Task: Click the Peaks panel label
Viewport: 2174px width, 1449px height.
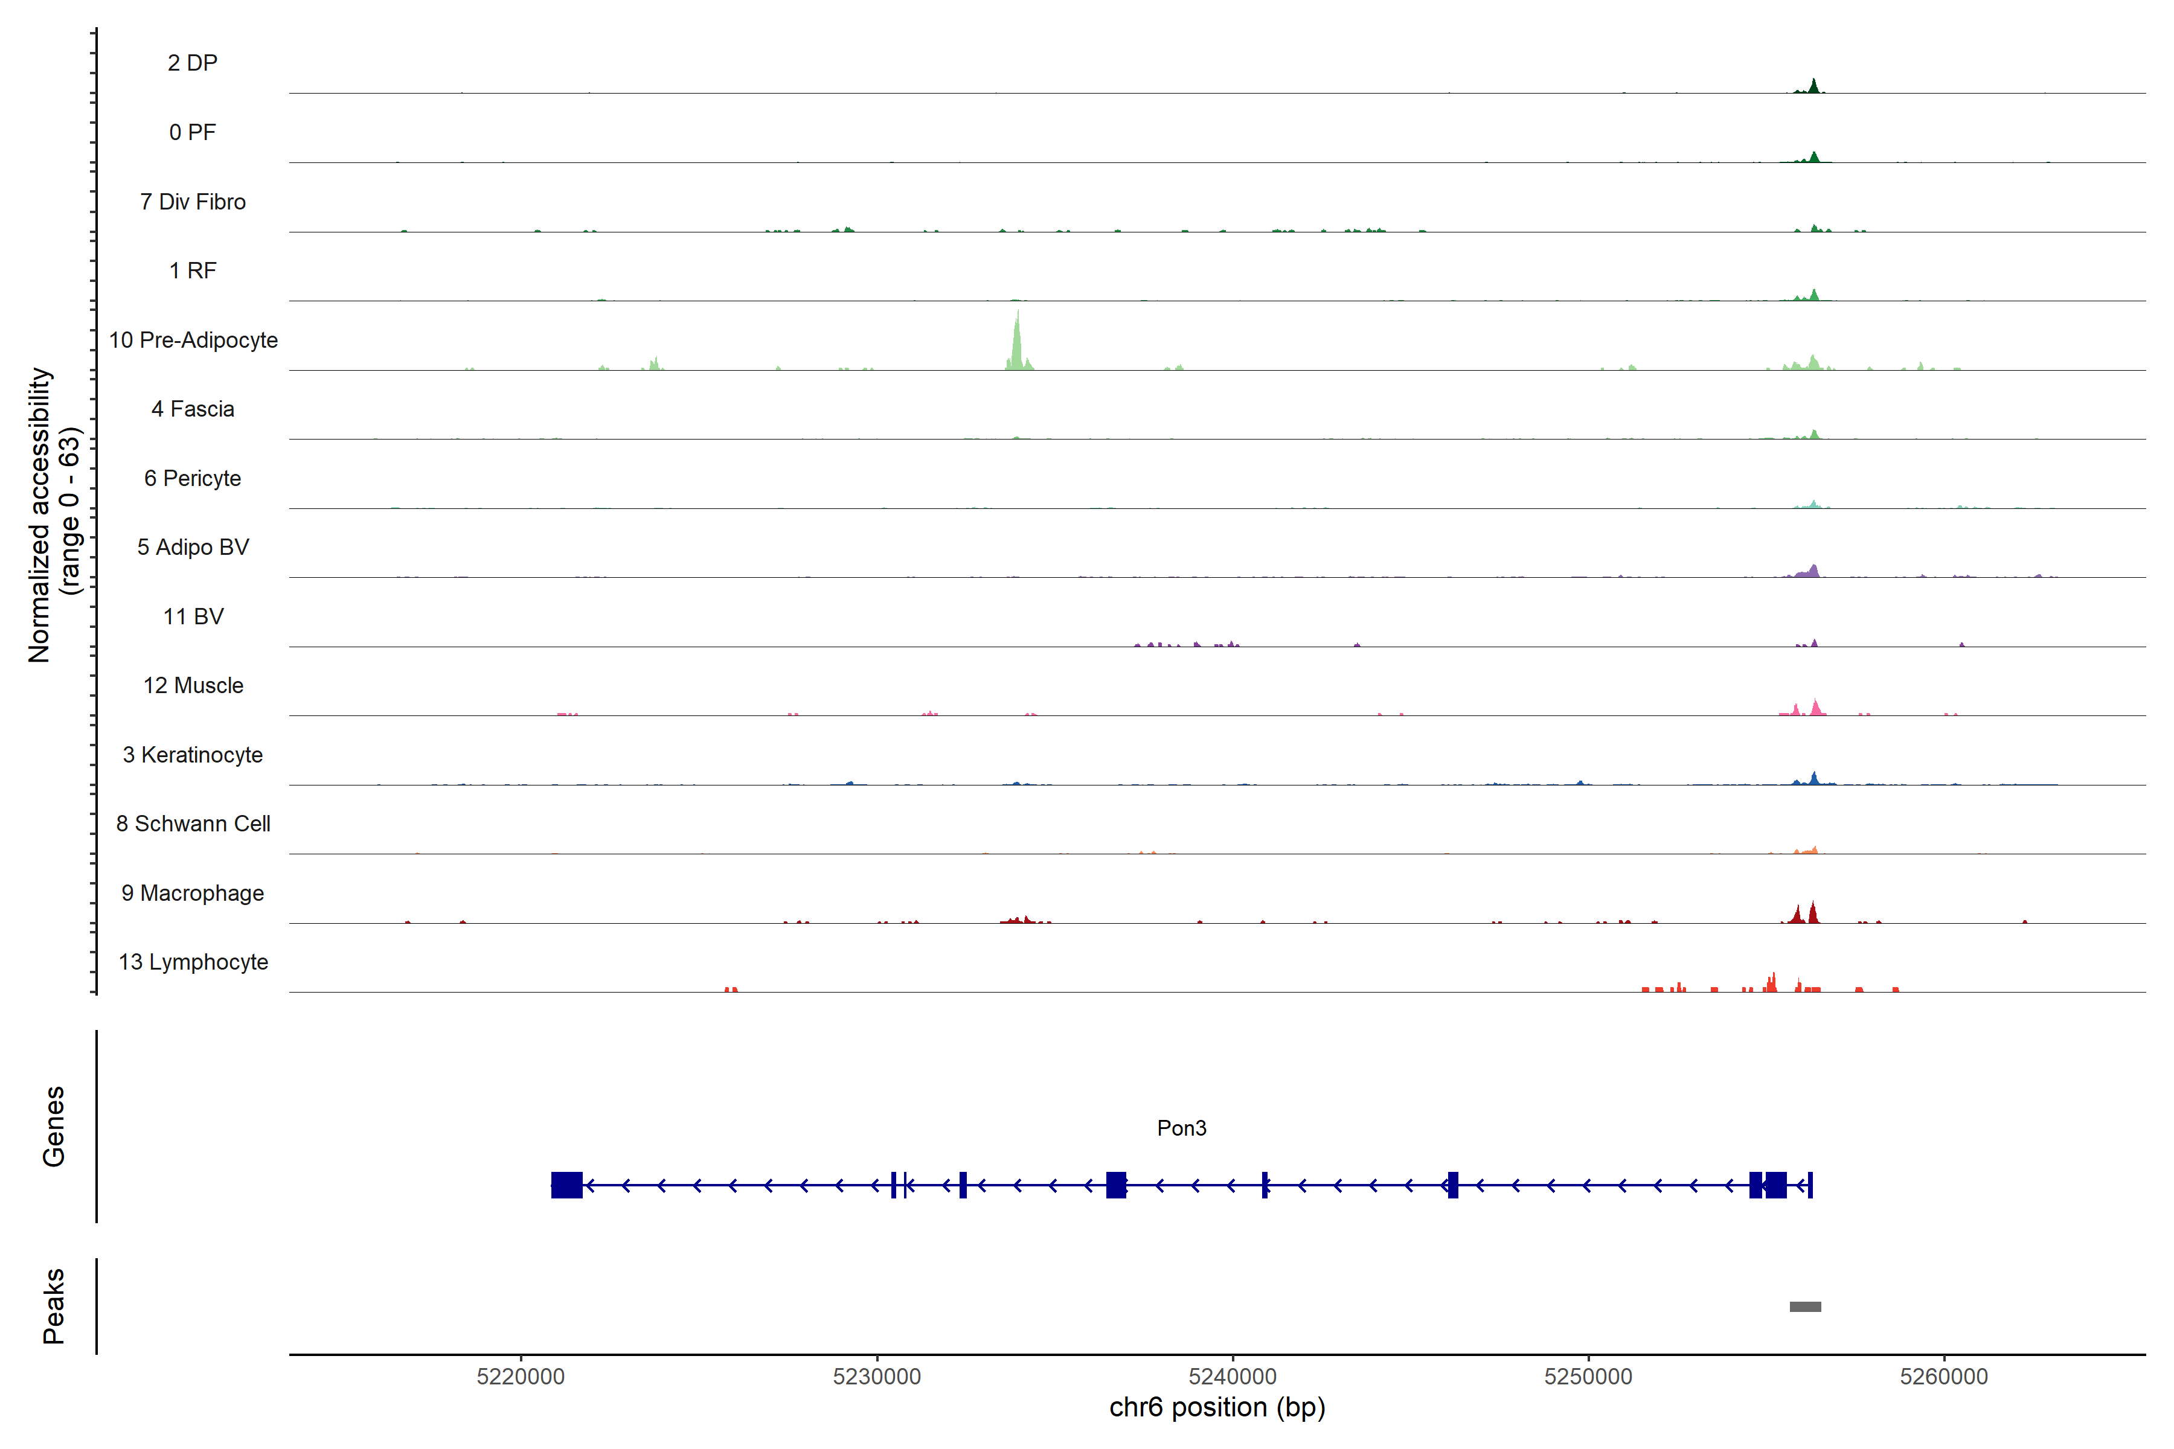Action: point(54,1305)
